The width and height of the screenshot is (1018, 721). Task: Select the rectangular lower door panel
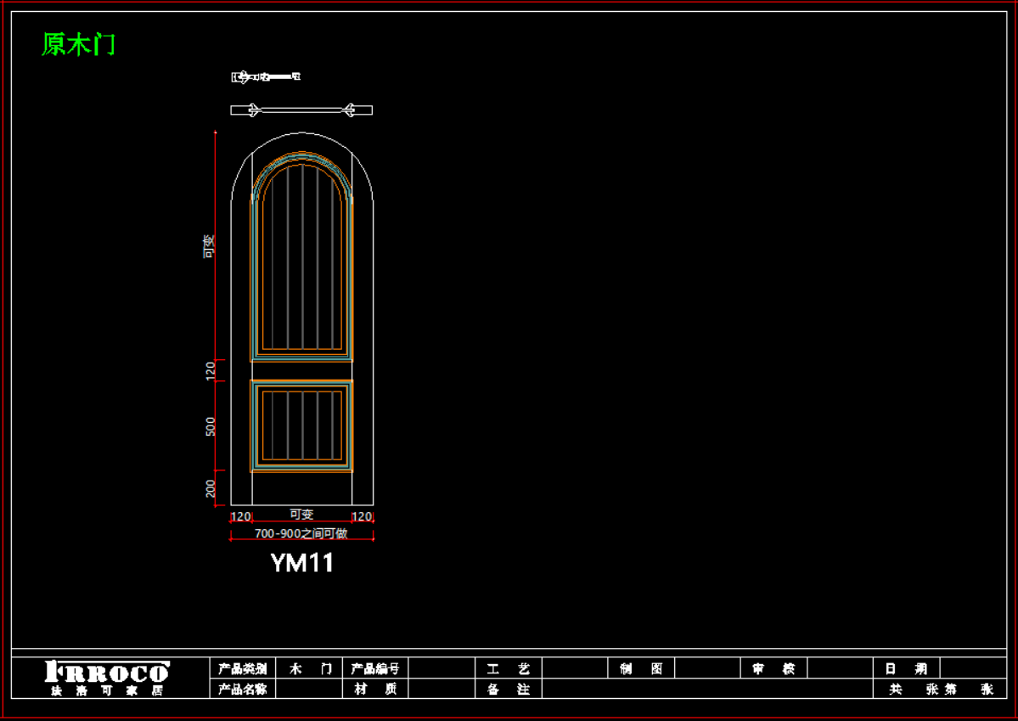coord(301,425)
